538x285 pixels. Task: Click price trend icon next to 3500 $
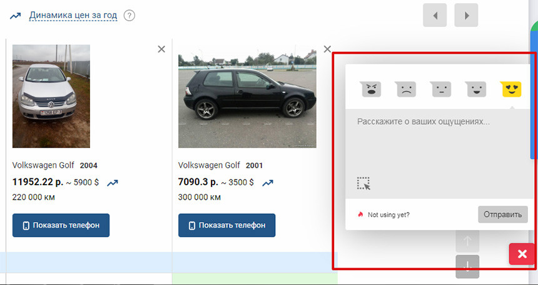click(x=268, y=183)
